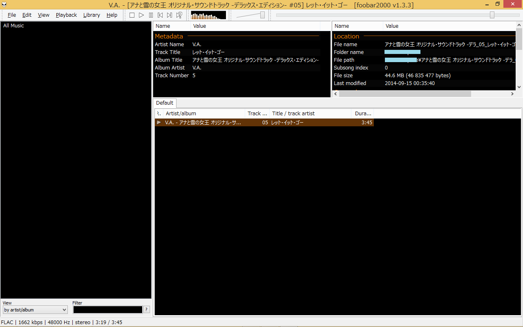Sort playlist by Title / track artist column
The height and width of the screenshot is (327, 523).
tap(311, 114)
